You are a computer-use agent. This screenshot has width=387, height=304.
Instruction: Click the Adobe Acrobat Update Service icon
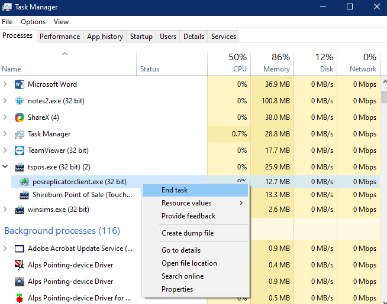coord(20,249)
